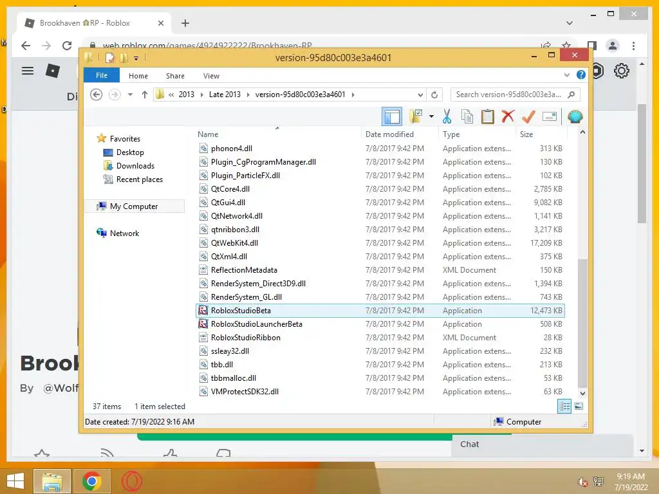
Task: Select Favorites in navigation pane
Action: click(125, 139)
